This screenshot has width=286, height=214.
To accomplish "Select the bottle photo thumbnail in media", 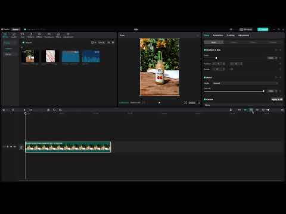I will coord(30,56).
